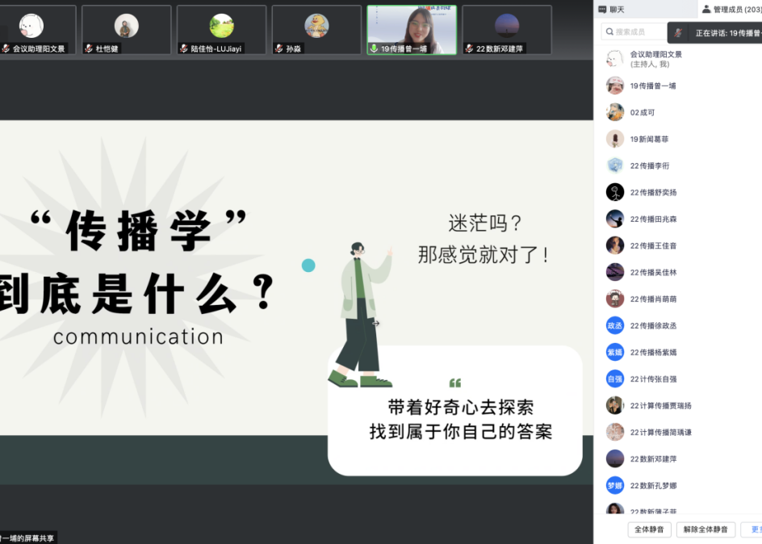Select 19传播曾一埔's highlighted video thumbnail

pos(411,30)
